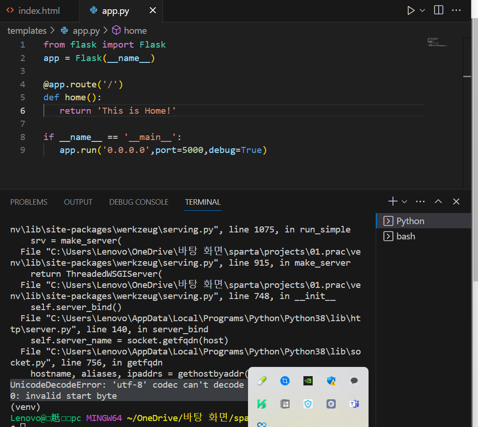Open the NVIDIA tray icon

click(x=308, y=381)
